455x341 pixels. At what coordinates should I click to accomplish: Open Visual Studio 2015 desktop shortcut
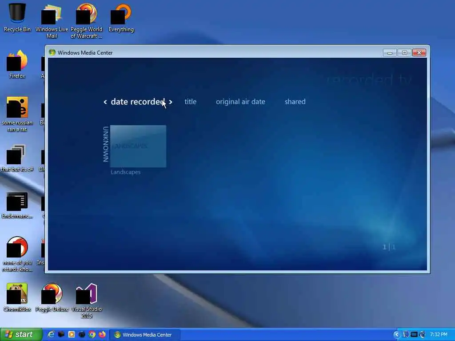[x=87, y=301]
